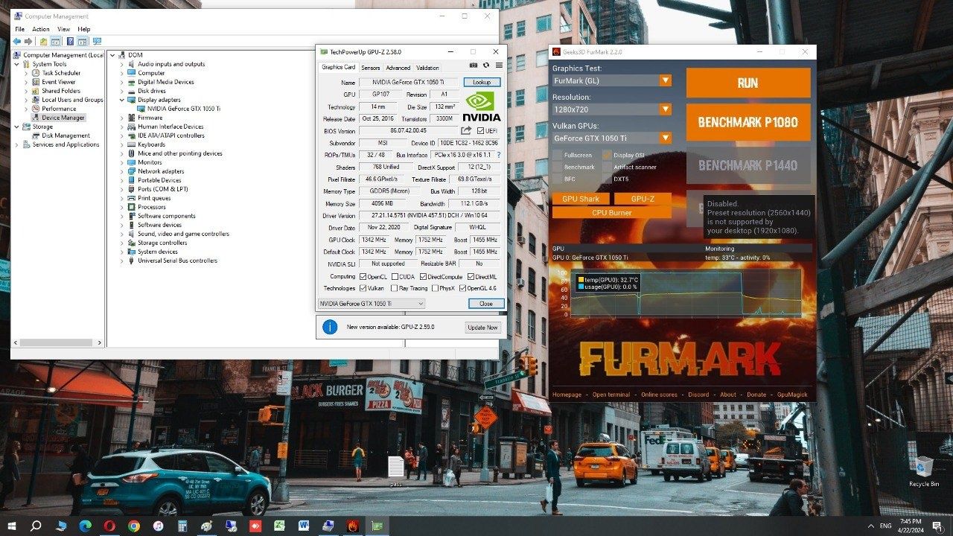Click the FurMark GPU monitoring graph
This screenshot has width=953, height=536.
684,293
